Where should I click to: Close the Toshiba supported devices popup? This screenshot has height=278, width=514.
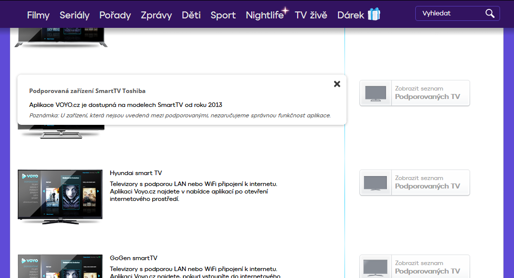coord(337,84)
